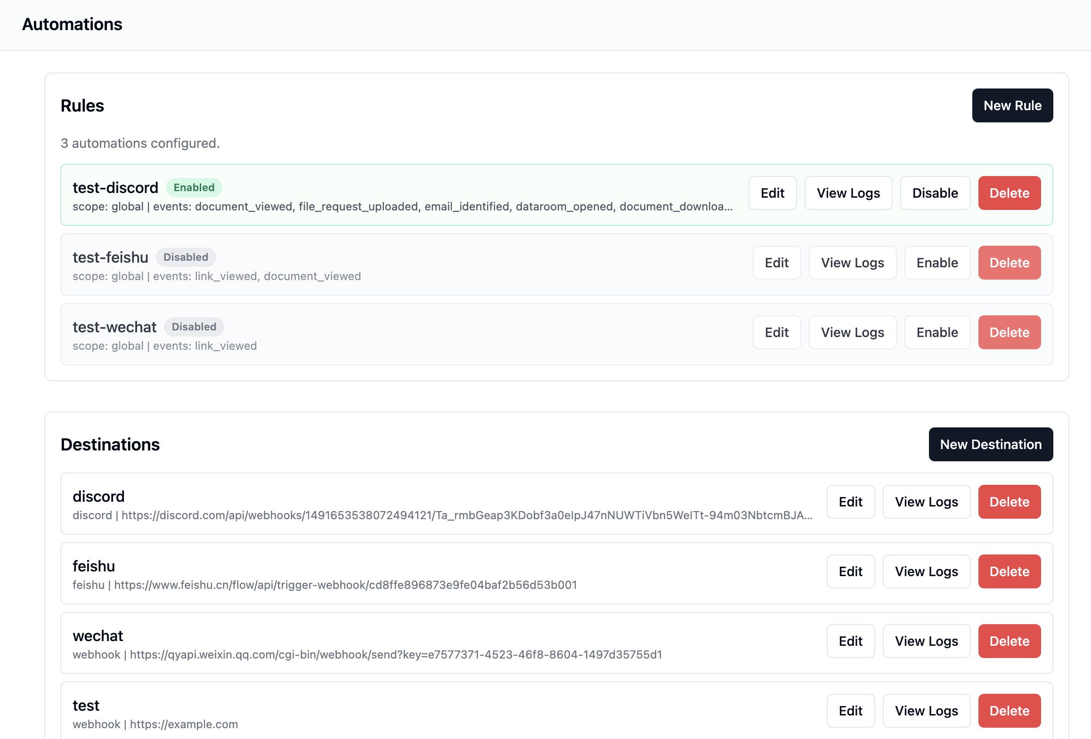The width and height of the screenshot is (1091, 739).
Task: View Logs for wechat destination
Action: click(926, 641)
